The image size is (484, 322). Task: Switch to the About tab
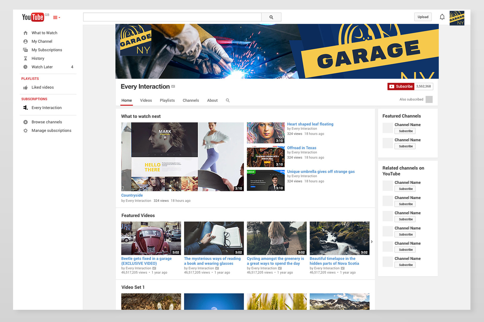[x=212, y=100]
